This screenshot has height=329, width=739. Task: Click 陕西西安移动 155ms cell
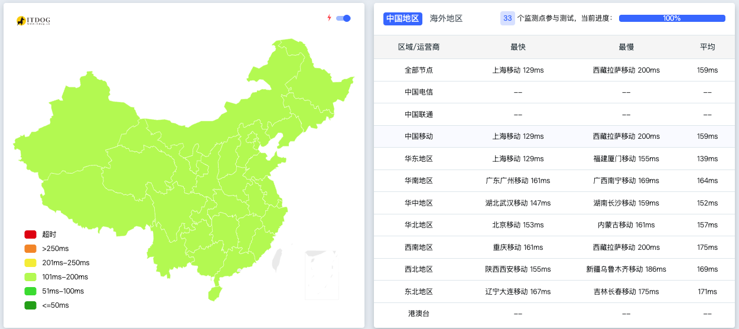point(518,269)
